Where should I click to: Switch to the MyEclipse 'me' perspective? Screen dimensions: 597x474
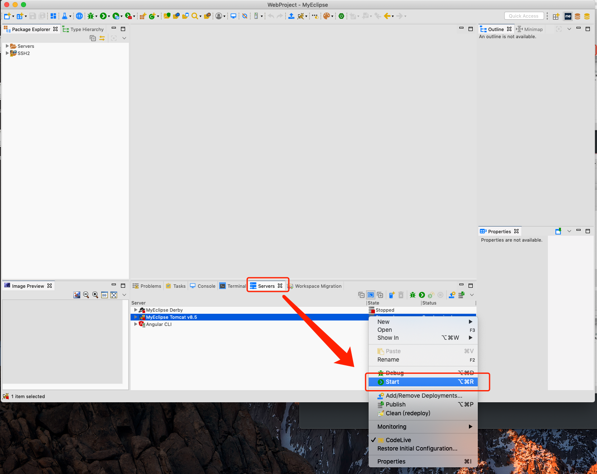568,16
